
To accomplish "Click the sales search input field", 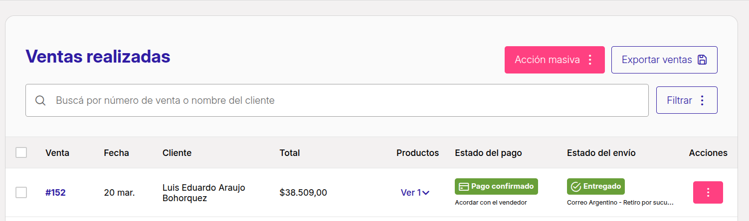I will 337,100.
